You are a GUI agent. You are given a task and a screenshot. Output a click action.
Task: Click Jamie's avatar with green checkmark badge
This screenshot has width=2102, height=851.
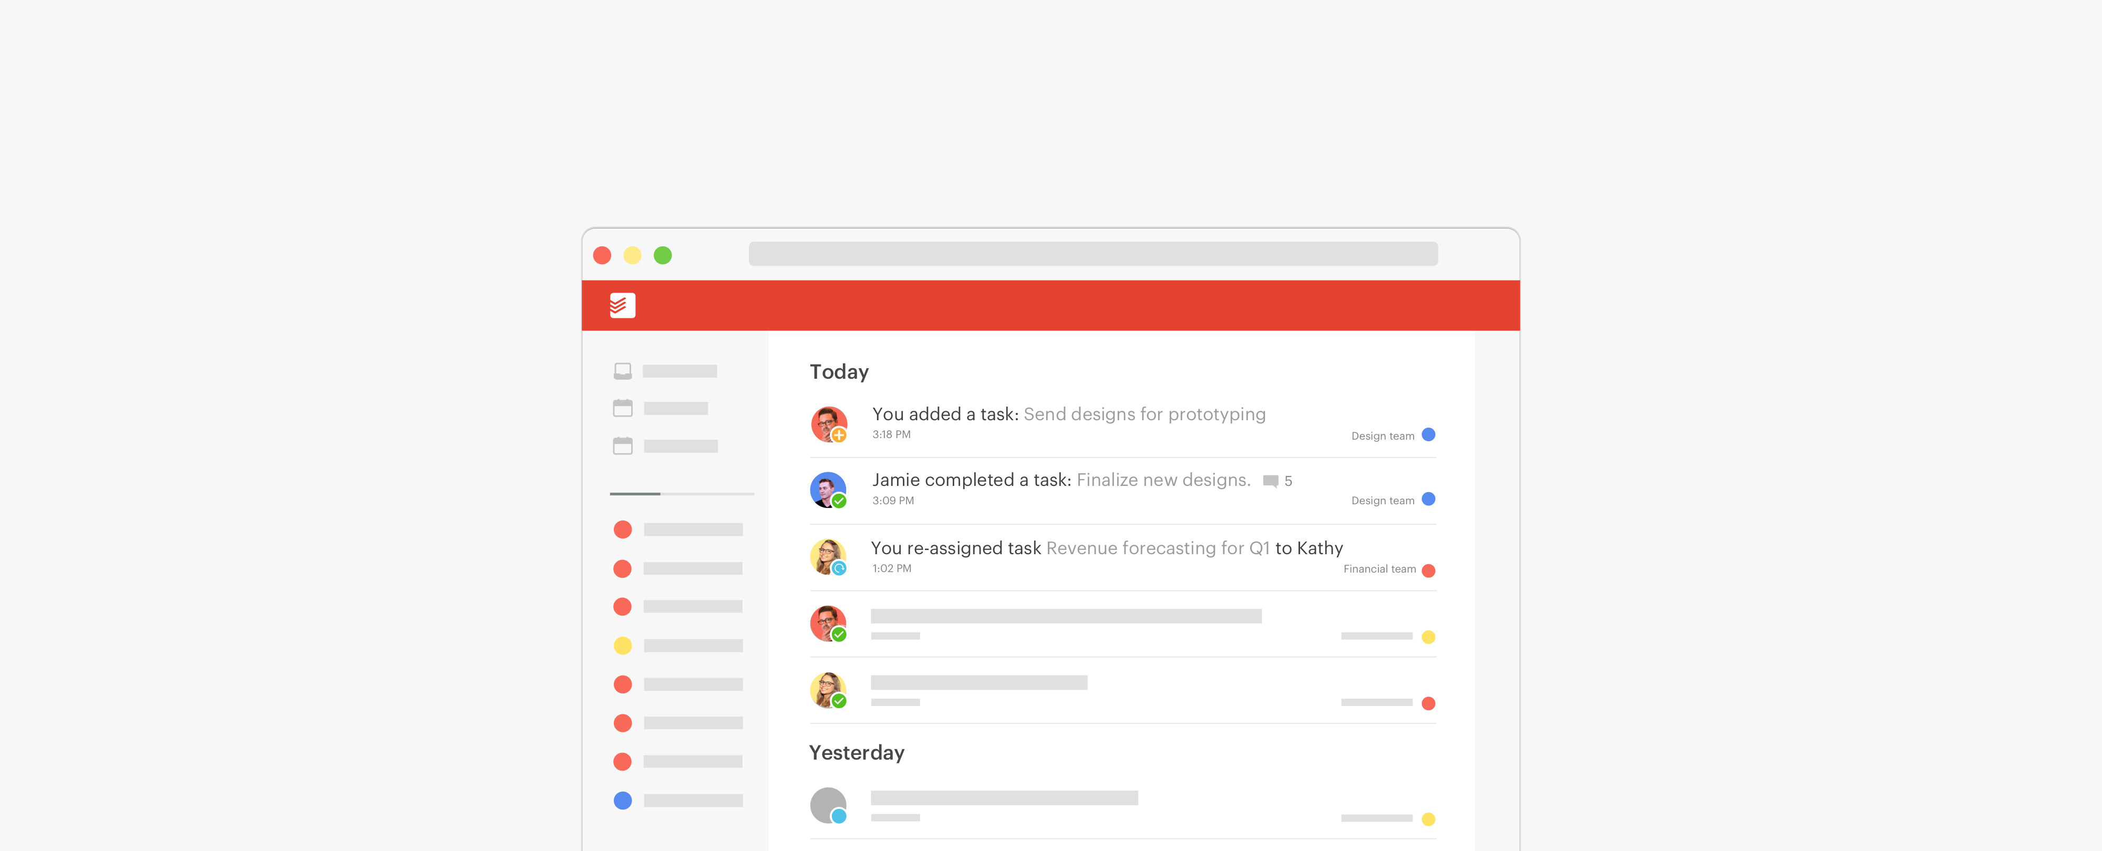[828, 490]
